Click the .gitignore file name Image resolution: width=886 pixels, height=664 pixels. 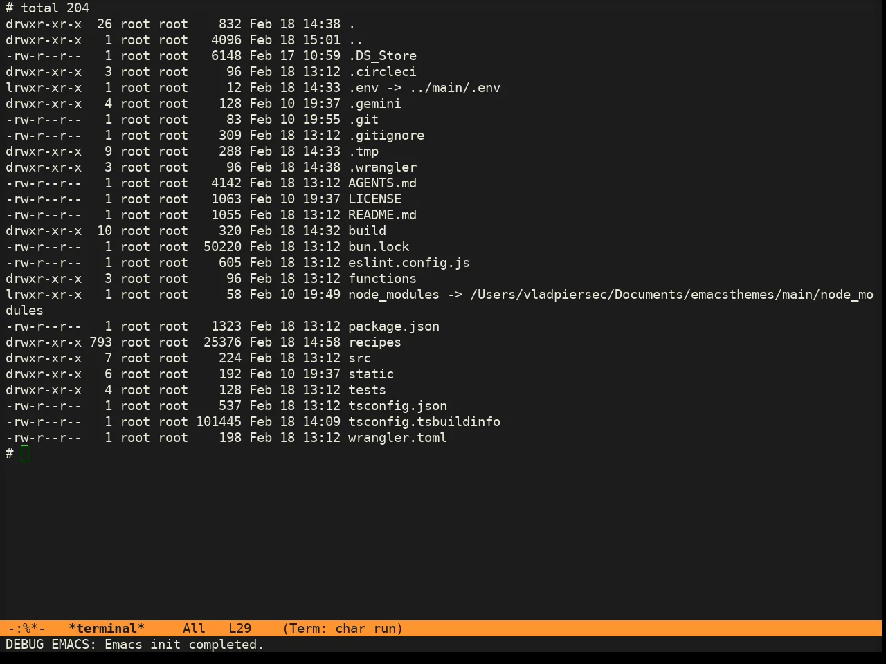pyautogui.click(x=386, y=136)
